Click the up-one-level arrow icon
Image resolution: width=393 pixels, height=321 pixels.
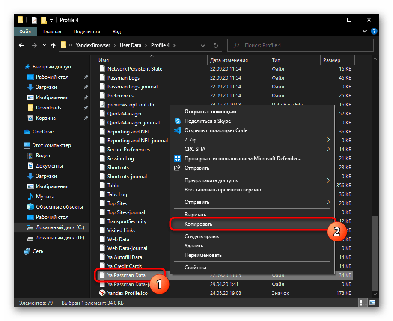click(53, 45)
